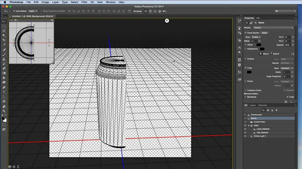302x169 pixels.
Task: Open the Apple menu
Action: 5,2
